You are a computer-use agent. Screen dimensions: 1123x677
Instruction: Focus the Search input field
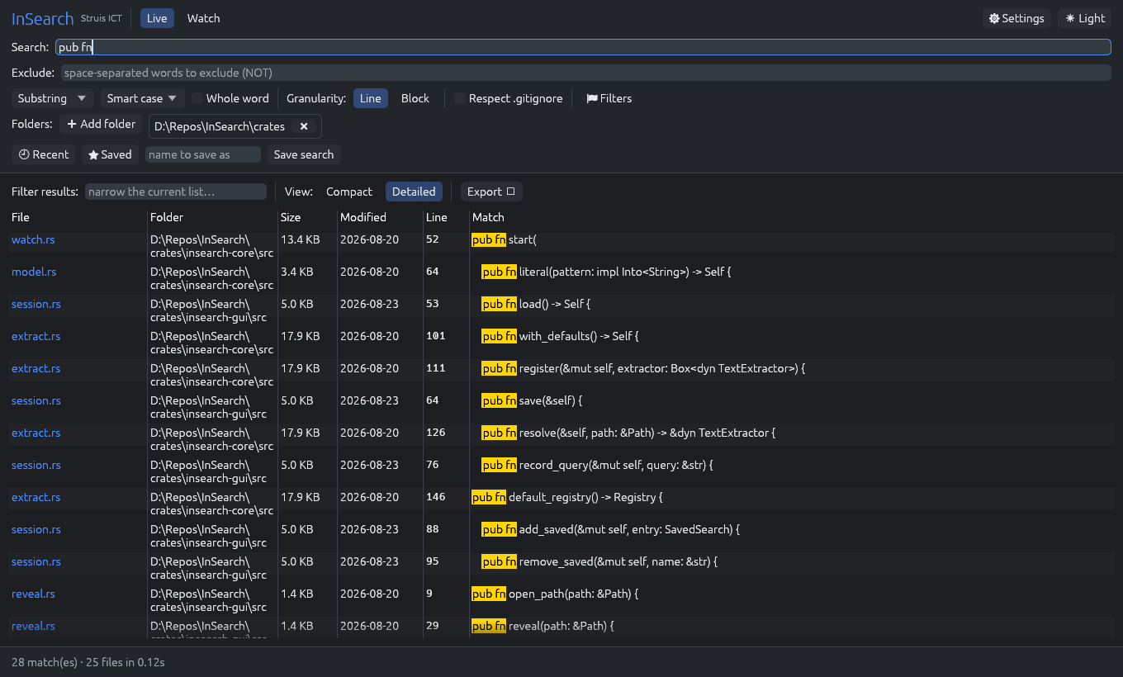pyautogui.click(x=583, y=47)
